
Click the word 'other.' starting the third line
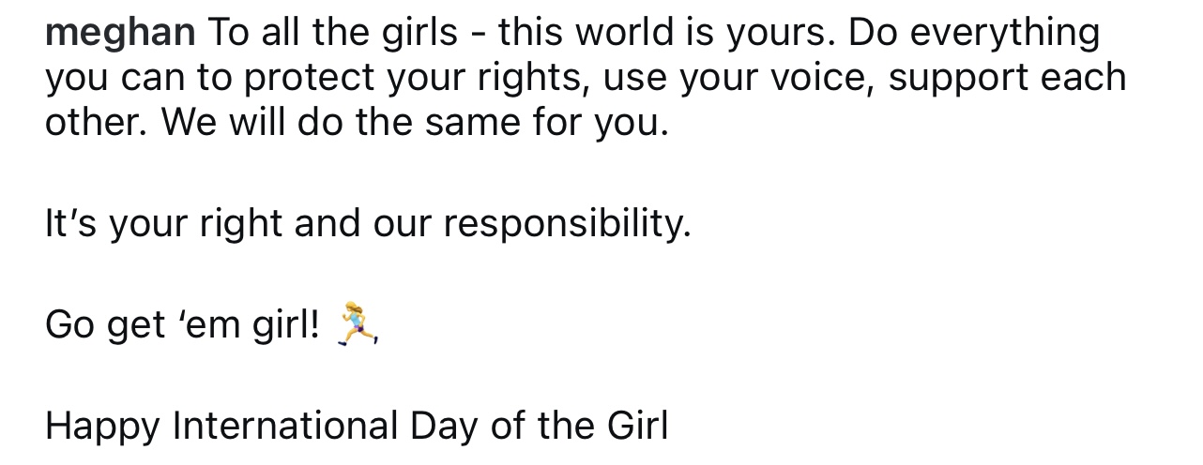[x=98, y=124]
